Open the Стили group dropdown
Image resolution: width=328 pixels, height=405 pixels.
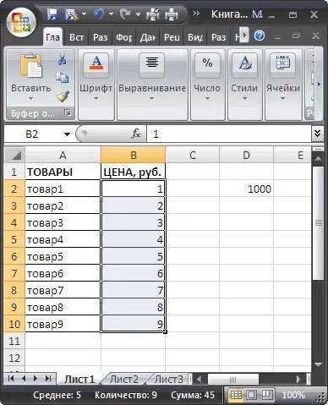(244, 85)
